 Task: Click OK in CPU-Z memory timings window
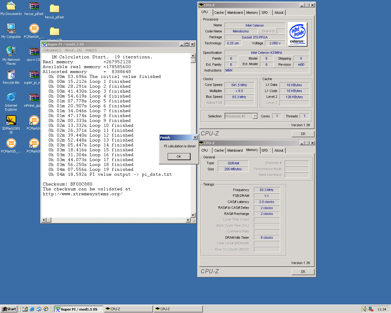pyautogui.click(x=303, y=272)
